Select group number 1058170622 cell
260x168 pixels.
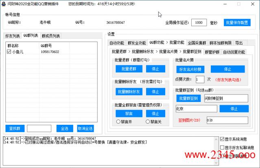[x=50, y=52]
